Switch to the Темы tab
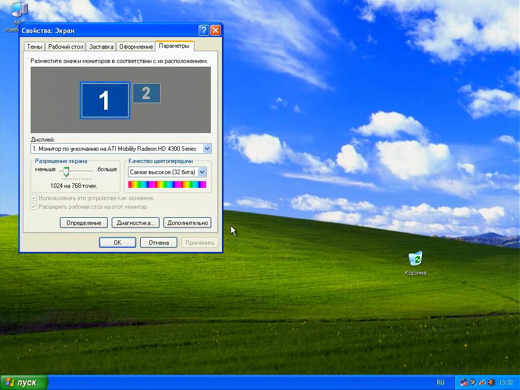The height and width of the screenshot is (390, 520). tap(35, 47)
